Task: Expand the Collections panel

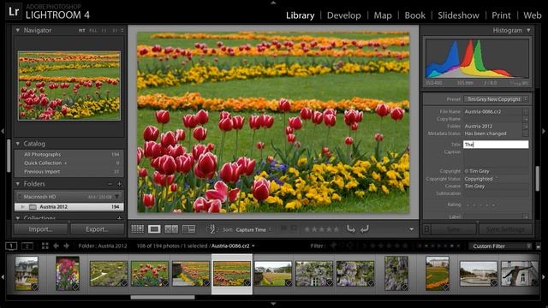Action: point(17,218)
